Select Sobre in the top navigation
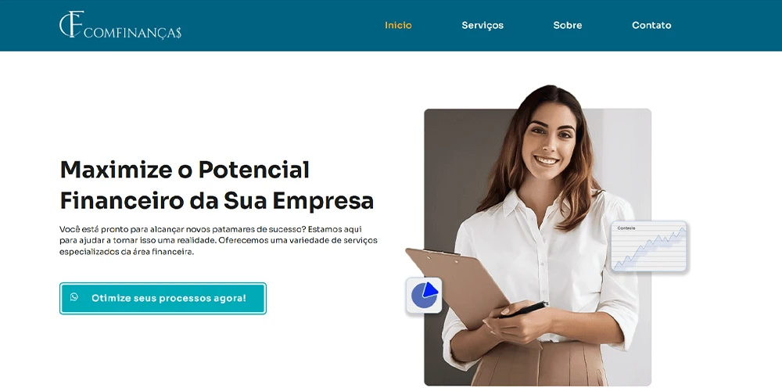Image resolution: width=782 pixels, height=391 pixels. point(568,25)
